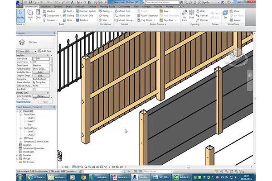
Task: Open the Systems ribbon tab
Action: pos(58,7)
